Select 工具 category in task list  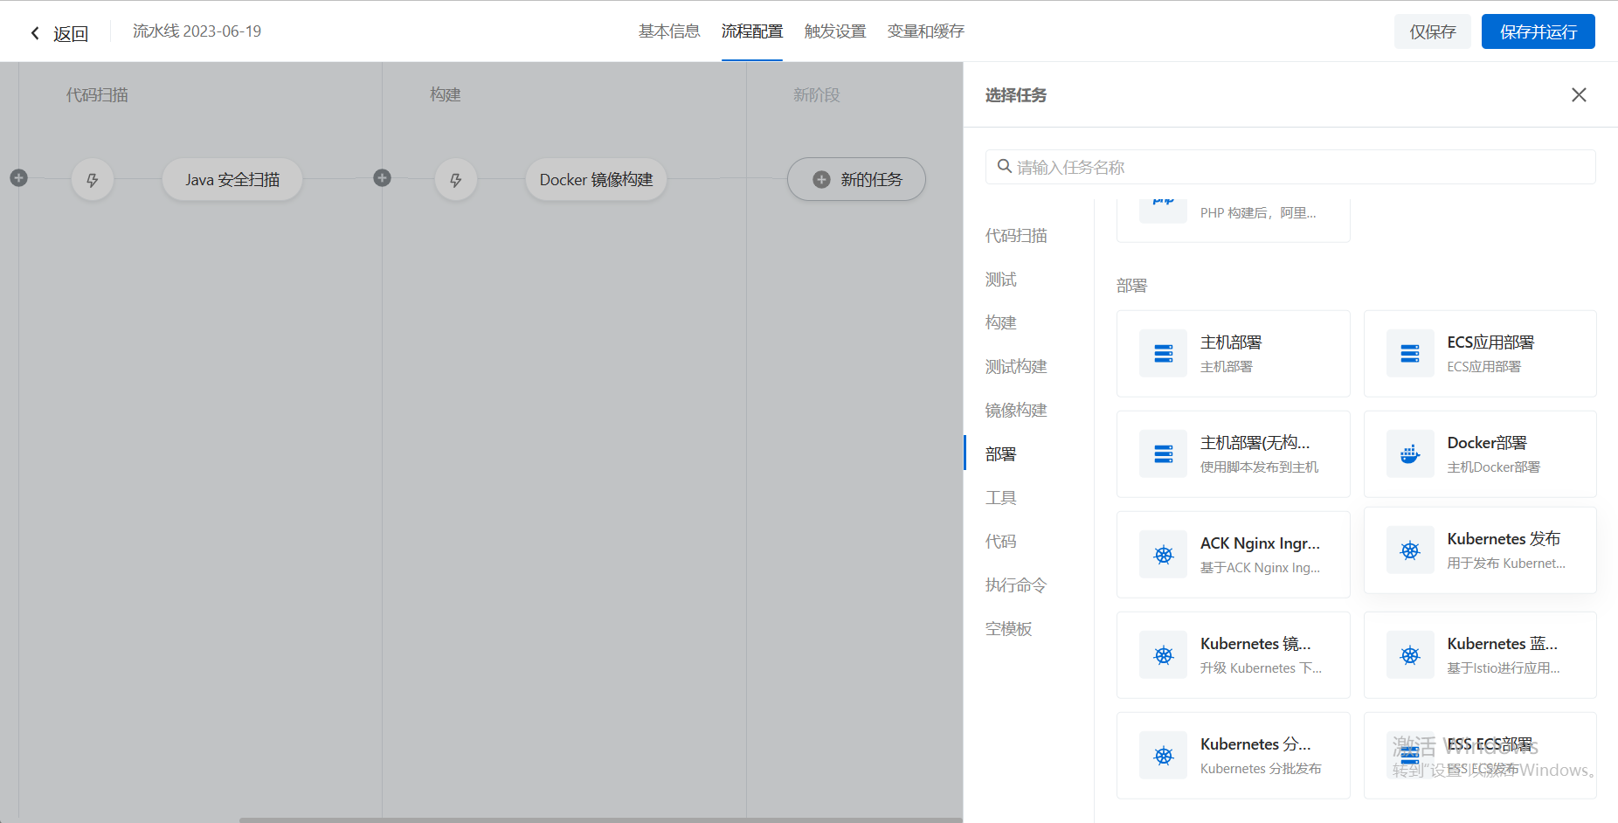[1001, 498]
